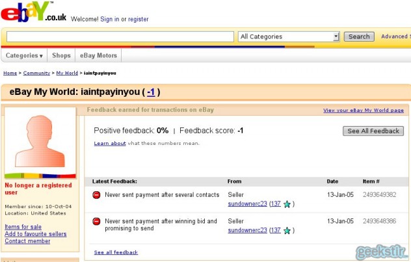Click the 'From' column header
Image resolution: width=411 pixels, height=262 pixels.
click(234, 181)
